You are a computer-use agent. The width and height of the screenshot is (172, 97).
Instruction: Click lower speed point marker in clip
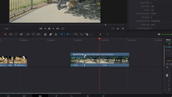point(84,65)
